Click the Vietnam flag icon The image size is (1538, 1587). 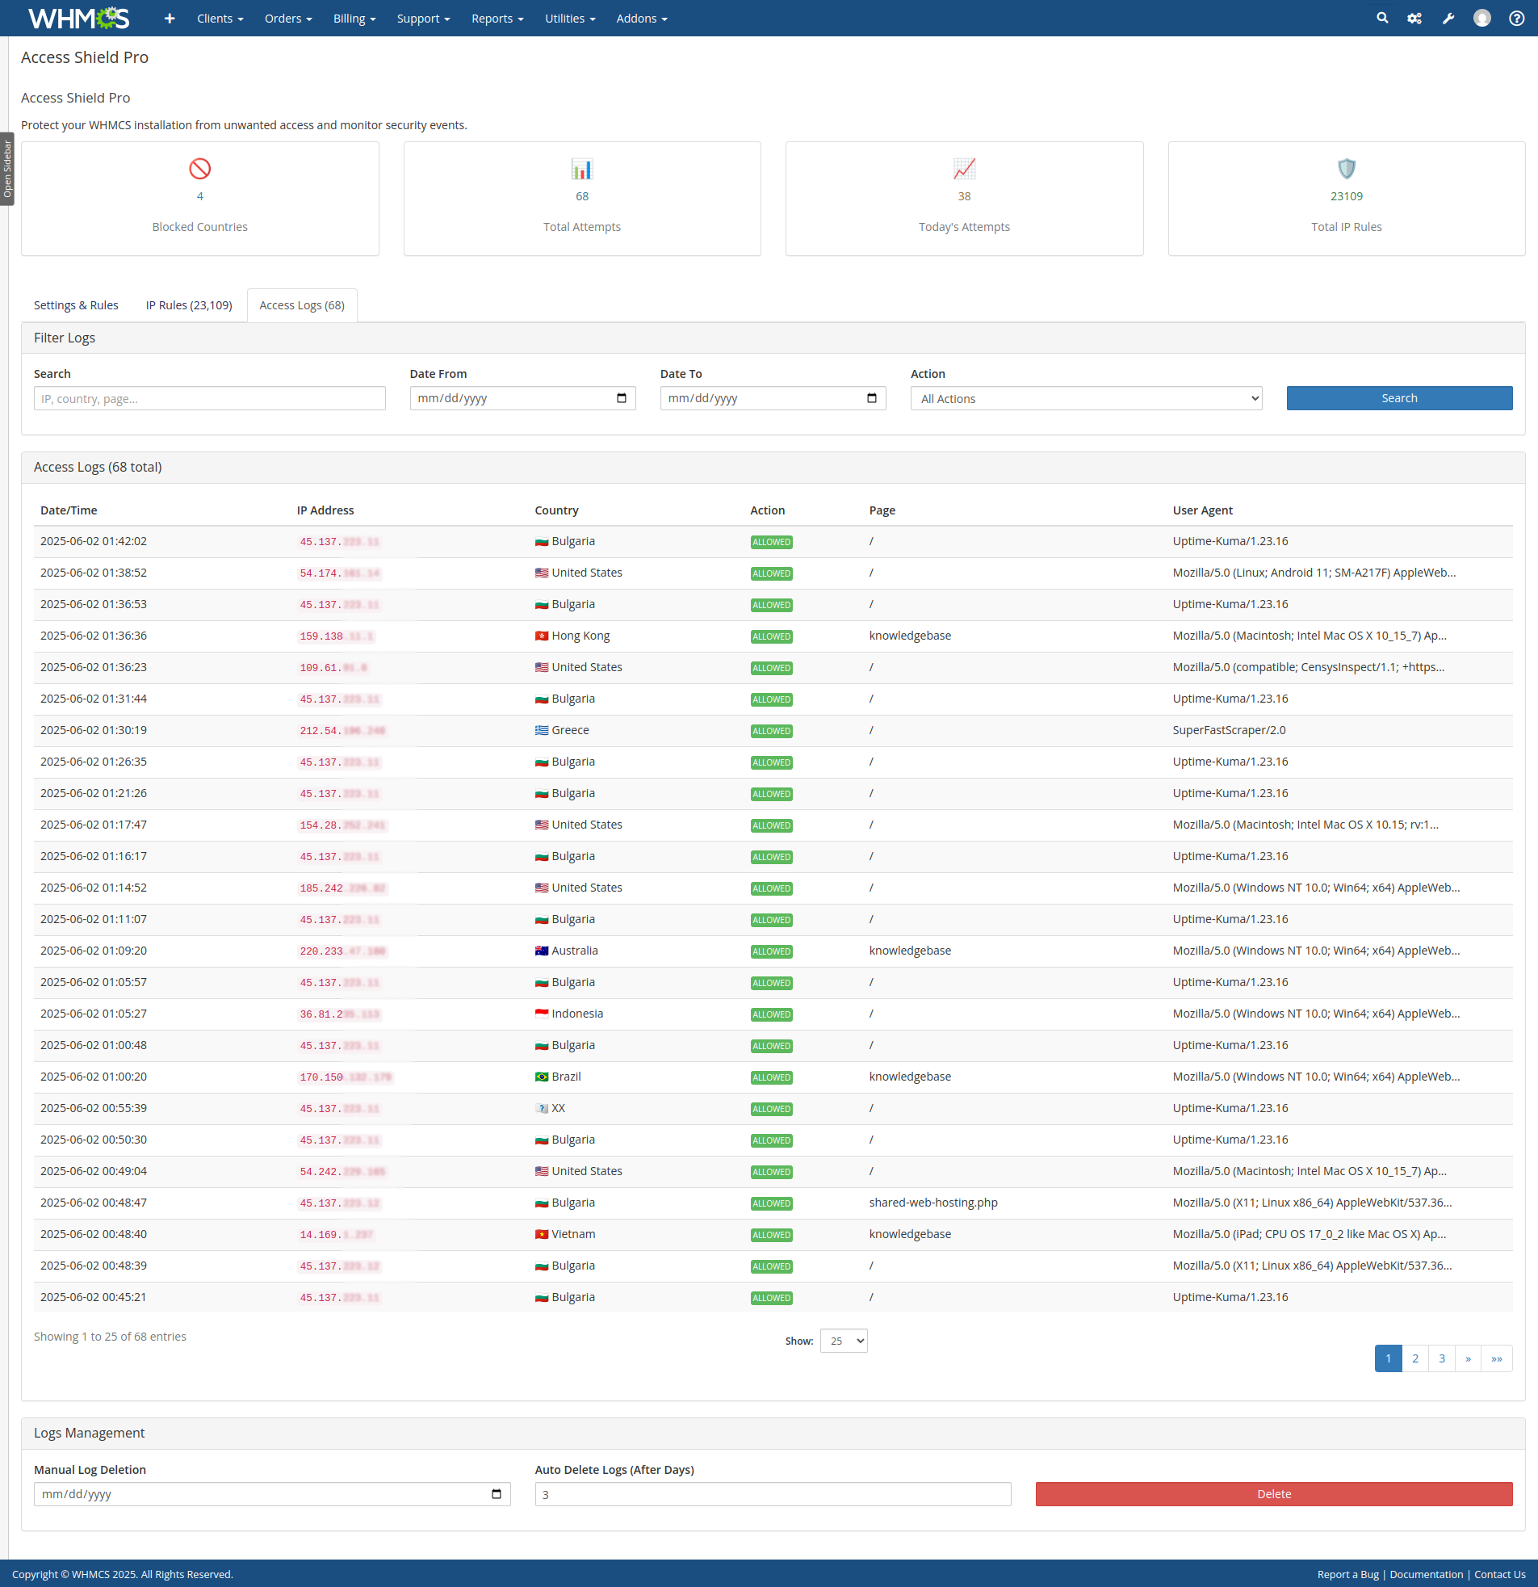pos(542,1234)
